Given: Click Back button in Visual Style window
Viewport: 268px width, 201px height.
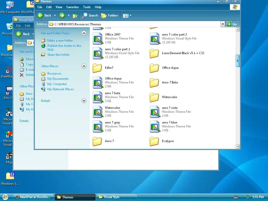Looking at the screenshot, I should point(23,34).
